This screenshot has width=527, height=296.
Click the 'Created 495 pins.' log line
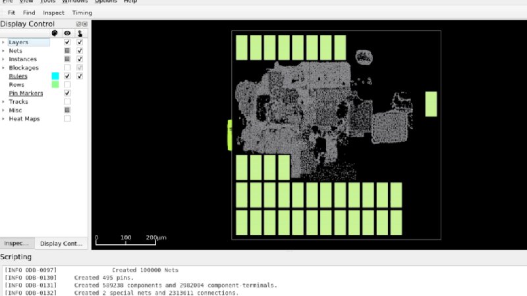pos(104,278)
